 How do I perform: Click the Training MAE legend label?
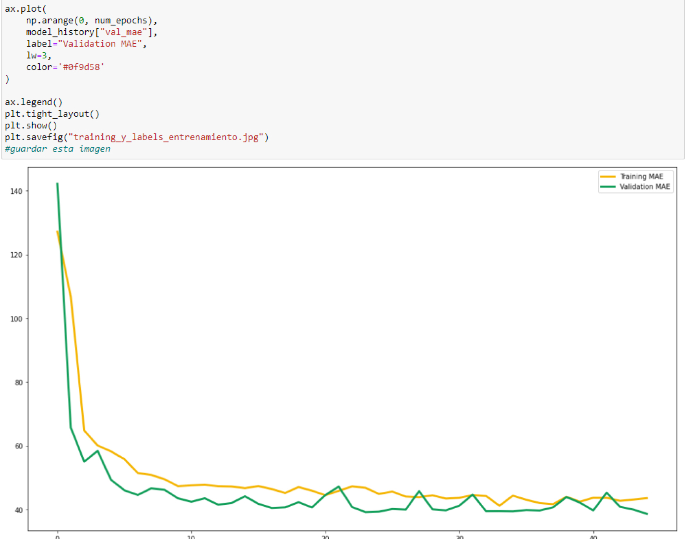pos(641,176)
